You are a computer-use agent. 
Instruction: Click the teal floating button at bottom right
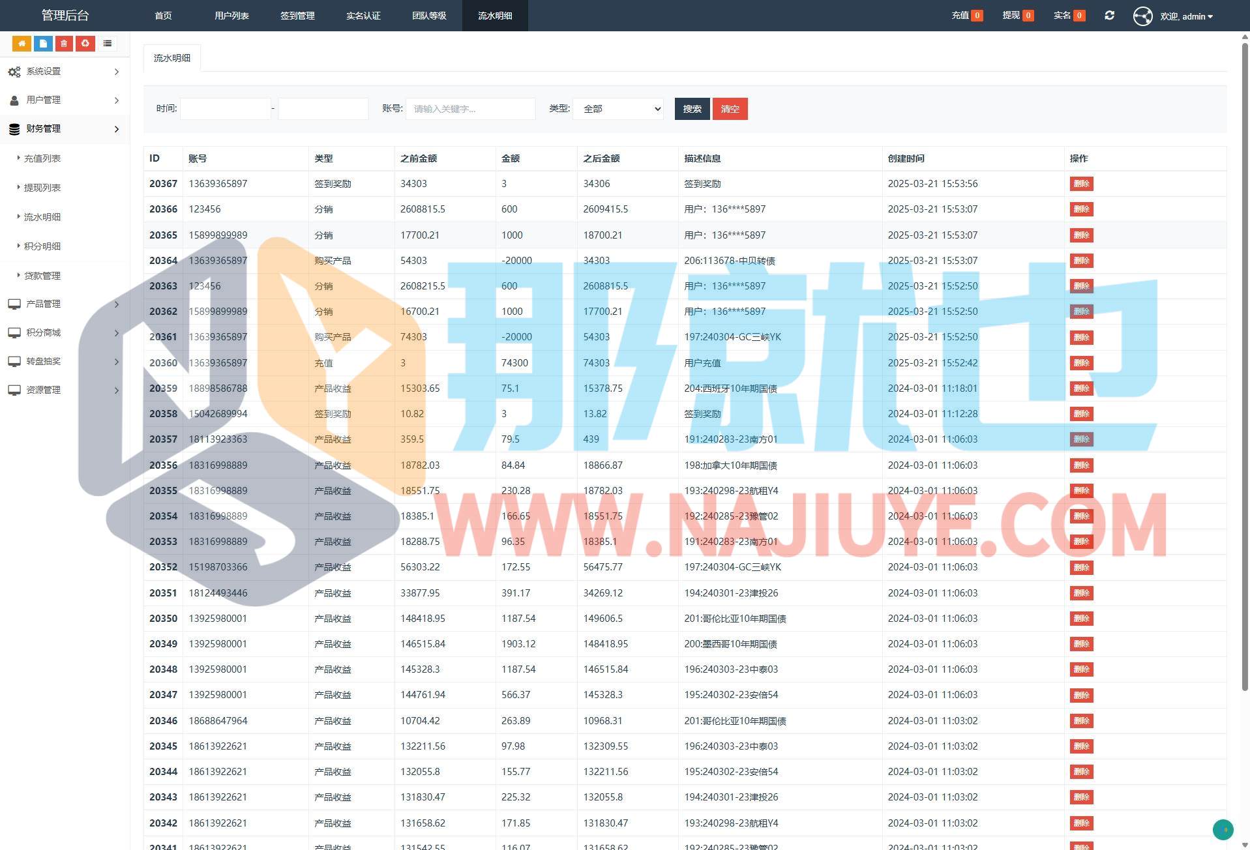[1223, 829]
